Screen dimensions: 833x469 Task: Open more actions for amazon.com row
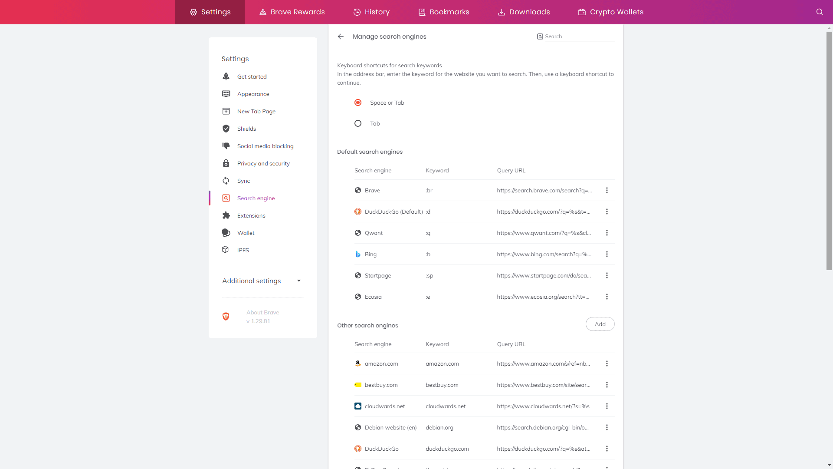(607, 363)
